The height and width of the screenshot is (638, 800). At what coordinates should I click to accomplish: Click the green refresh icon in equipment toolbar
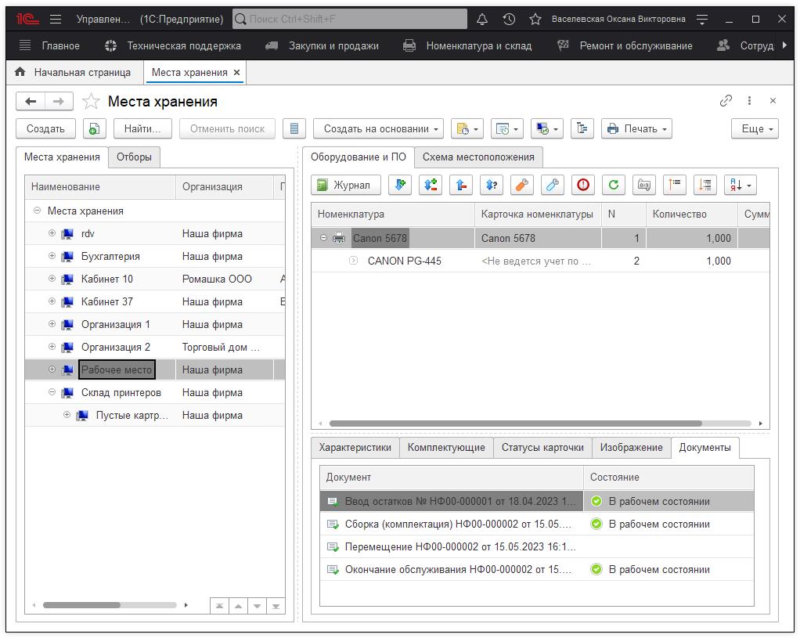pyautogui.click(x=614, y=185)
